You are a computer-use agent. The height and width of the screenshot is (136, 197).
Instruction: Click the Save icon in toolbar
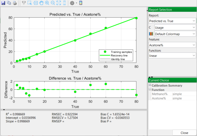point(3,3)
